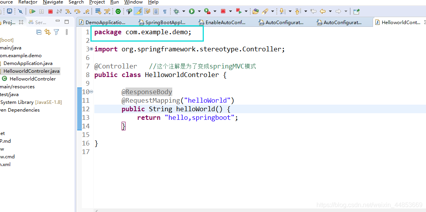Switch to the SpringBootAppl... editor tab

[165, 22]
